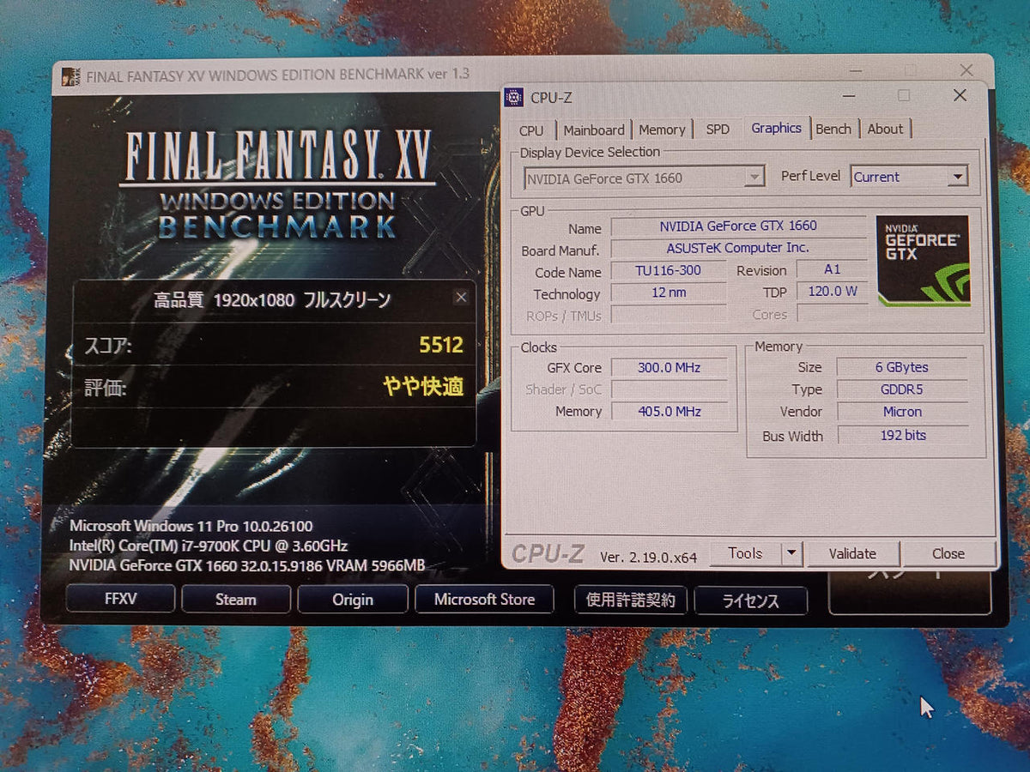
Task: Click the NVIDIA GeForce GTX logo image
Action: (923, 261)
